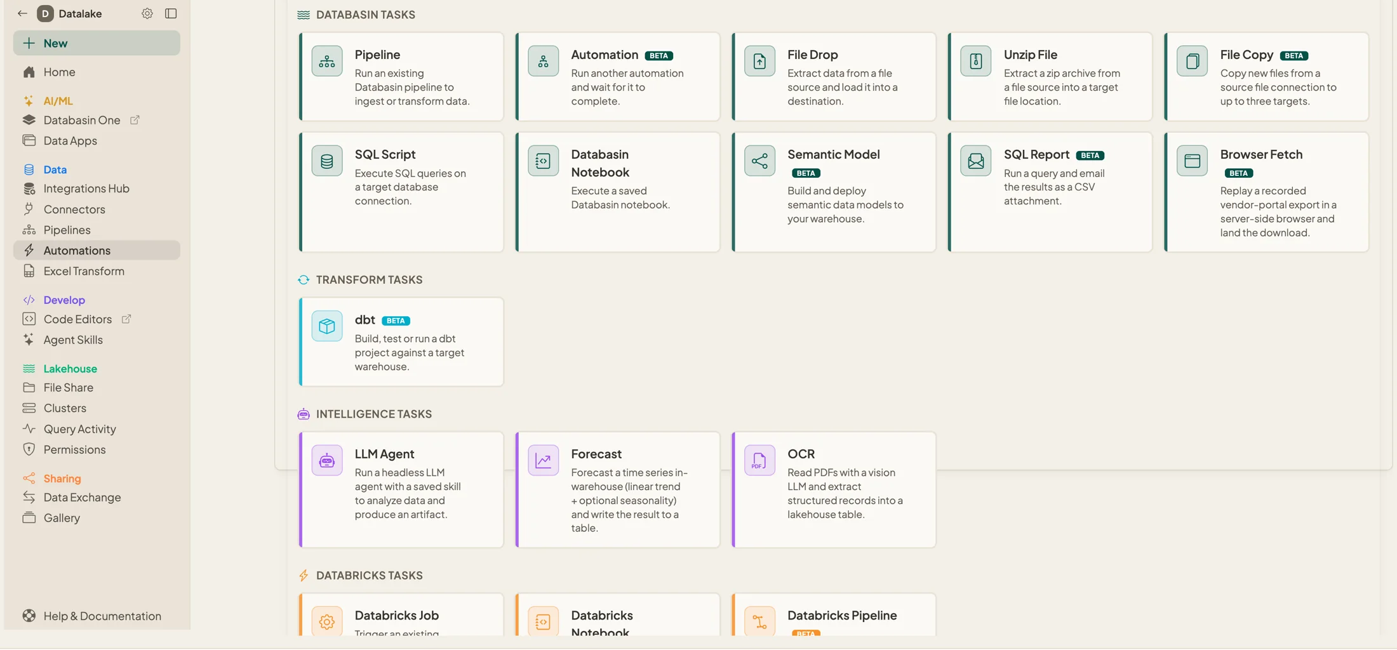Click the Sharing section heading
Screen dimensions: 1397x650
tap(62, 479)
